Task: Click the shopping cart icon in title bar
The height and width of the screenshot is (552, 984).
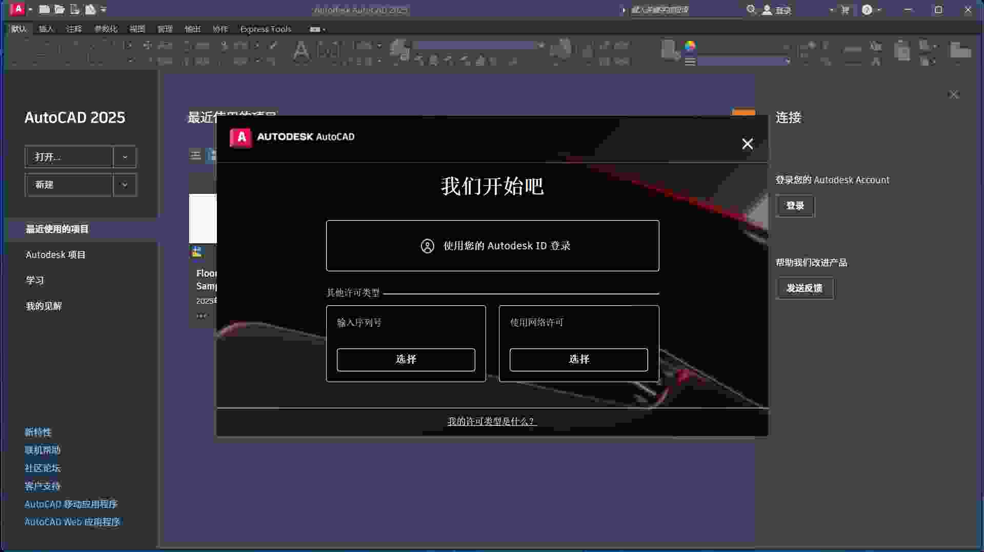Action: [845, 10]
